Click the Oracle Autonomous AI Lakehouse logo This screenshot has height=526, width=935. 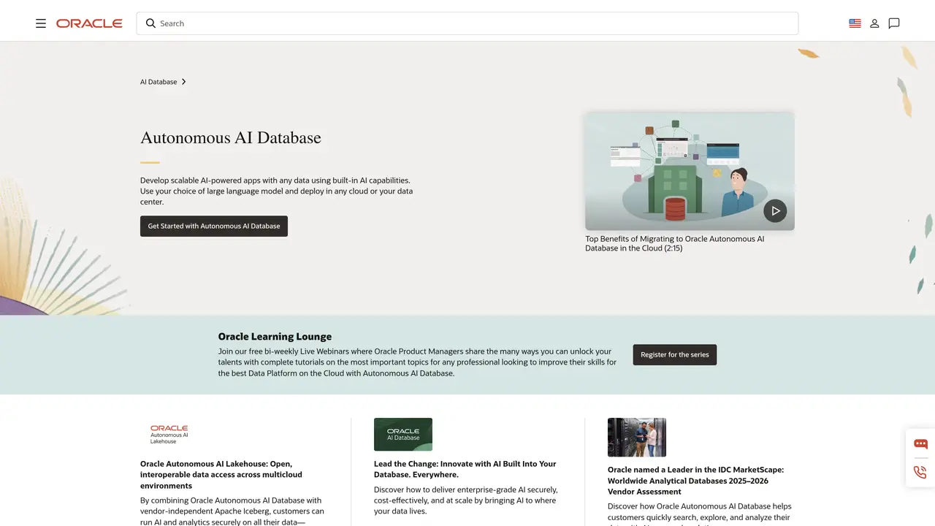click(x=169, y=434)
